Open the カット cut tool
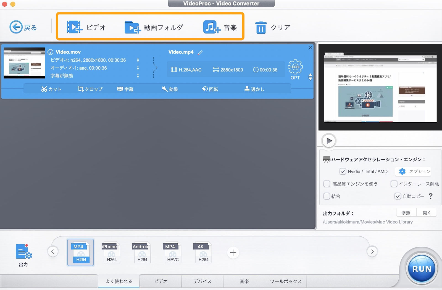 tap(51, 89)
